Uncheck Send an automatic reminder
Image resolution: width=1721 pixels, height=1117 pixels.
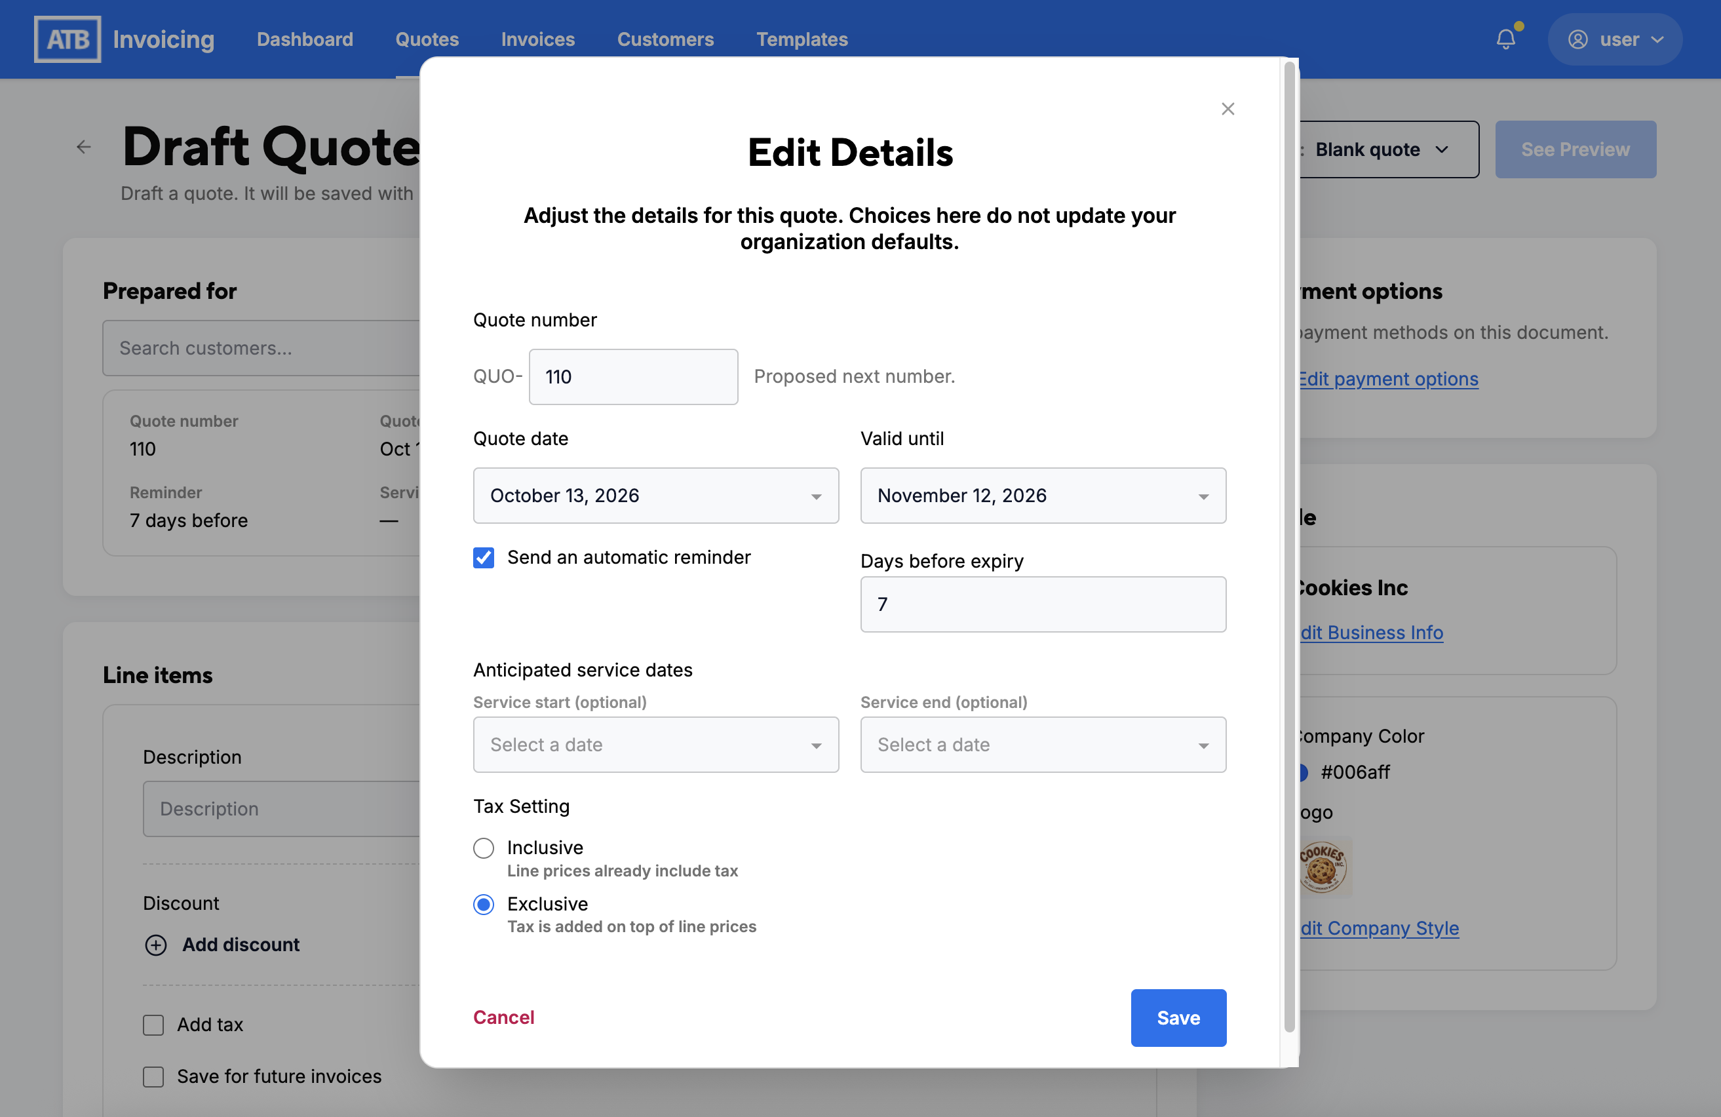pos(484,558)
